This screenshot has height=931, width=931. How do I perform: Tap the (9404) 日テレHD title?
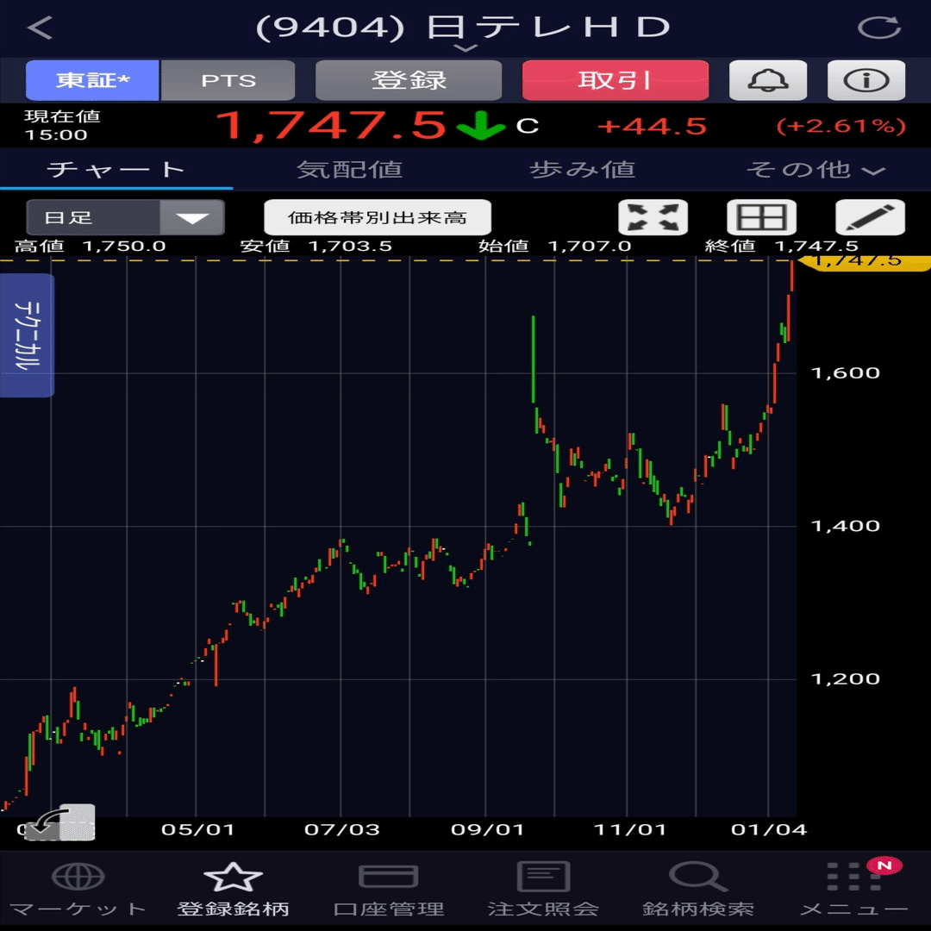pyautogui.click(x=463, y=27)
